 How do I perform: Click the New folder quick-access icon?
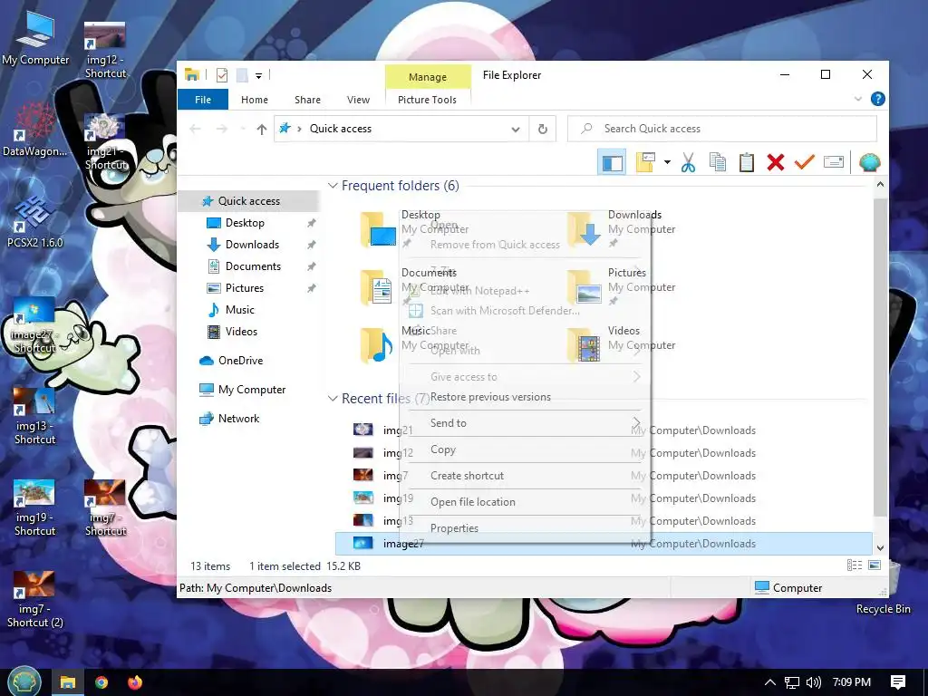242,75
